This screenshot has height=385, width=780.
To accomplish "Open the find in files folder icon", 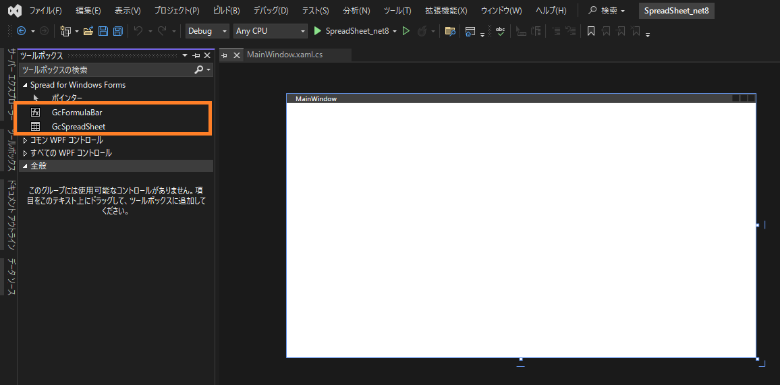I will point(450,31).
